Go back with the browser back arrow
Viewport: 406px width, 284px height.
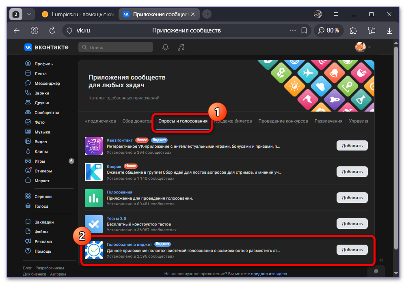pyautogui.click(x=17, y=30)
